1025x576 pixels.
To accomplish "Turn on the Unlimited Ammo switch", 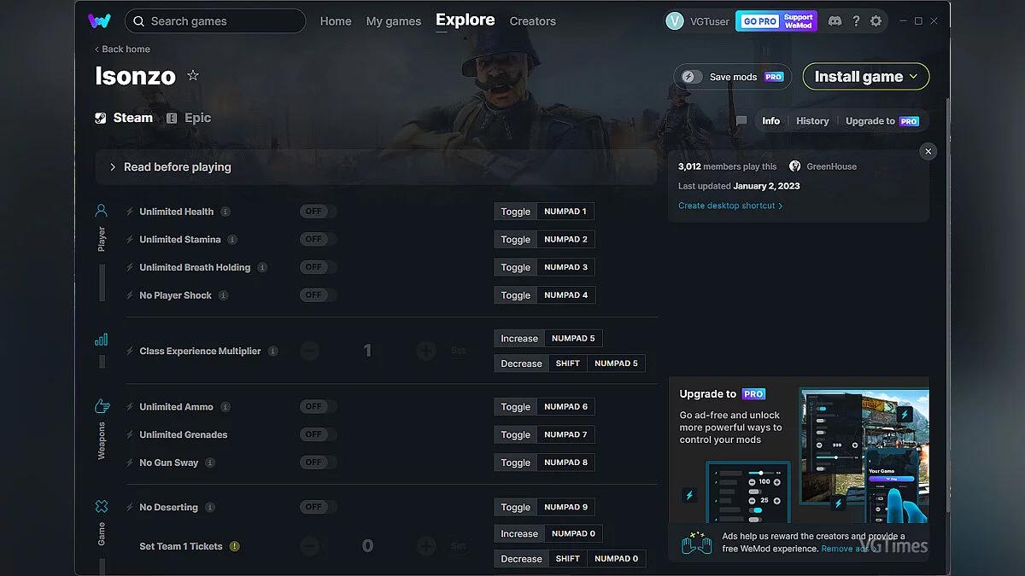I will (x=318, y=407).
